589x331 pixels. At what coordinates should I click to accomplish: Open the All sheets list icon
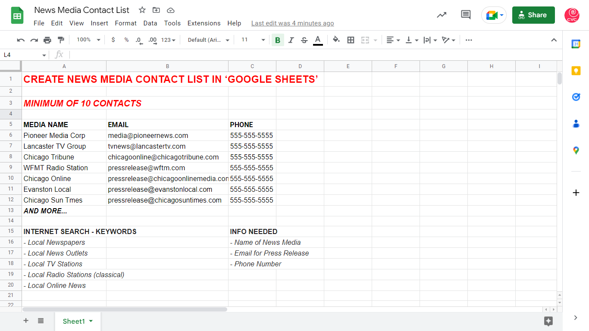pos(41,321)
